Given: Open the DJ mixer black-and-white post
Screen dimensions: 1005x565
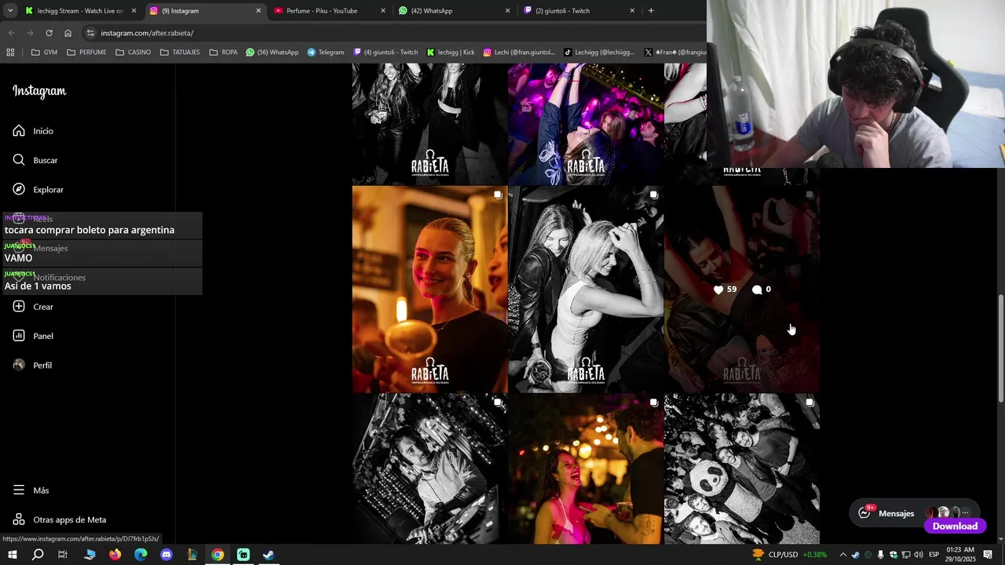Looking at the screenshot, I should point(429,468).
